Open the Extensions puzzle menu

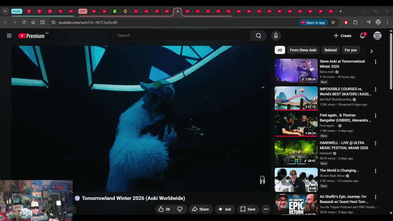(355, 22)
